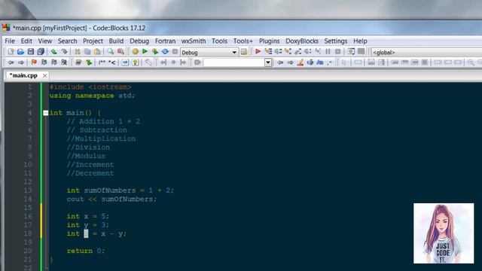Insert DoxyBlocks /** comment block icon

102,62
